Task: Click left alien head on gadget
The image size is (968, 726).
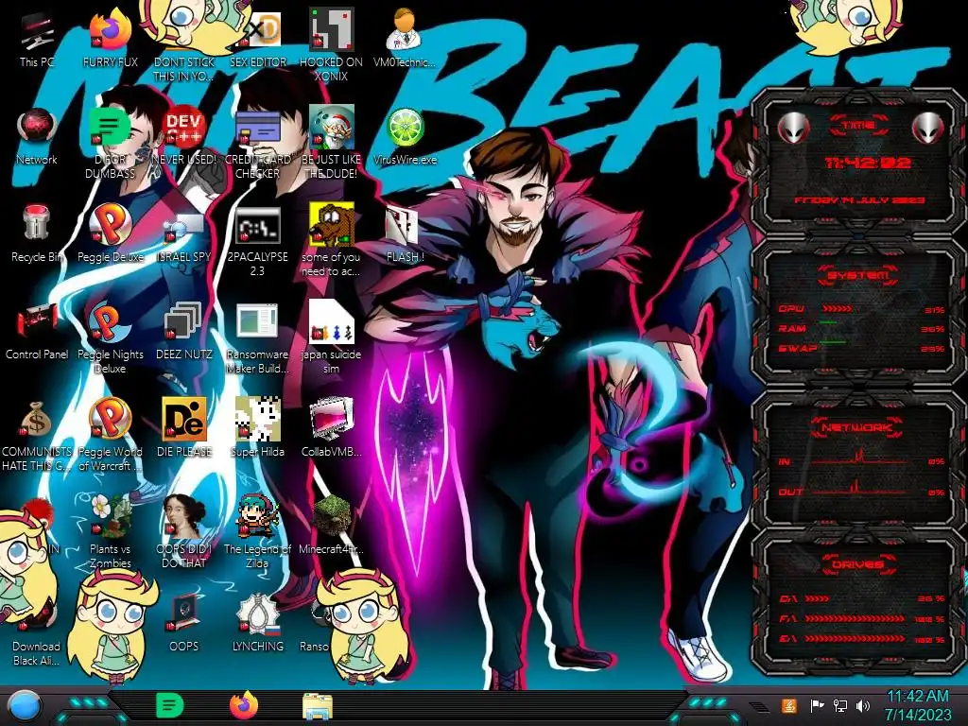Action: [x=793, y=129]
